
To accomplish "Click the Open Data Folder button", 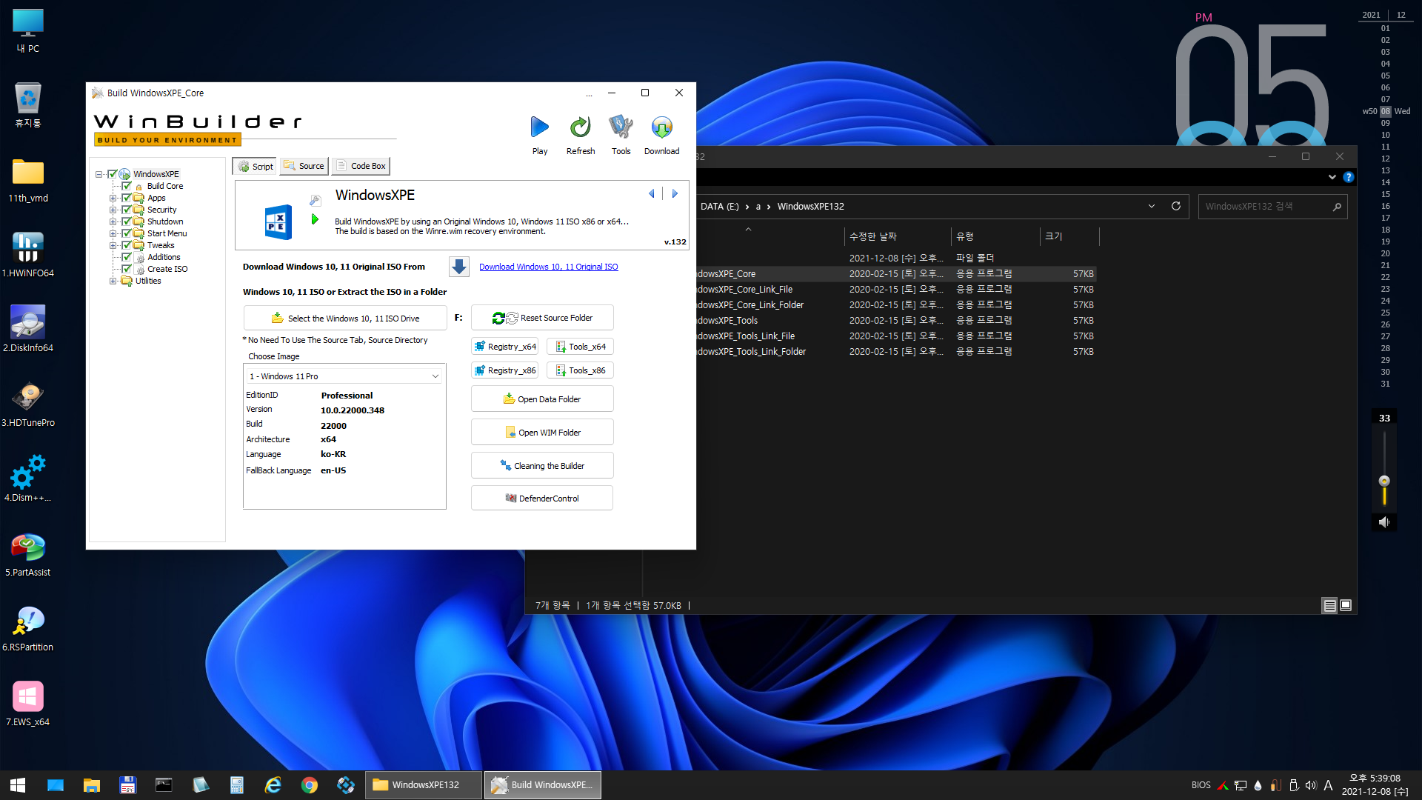I will point(542,399).
